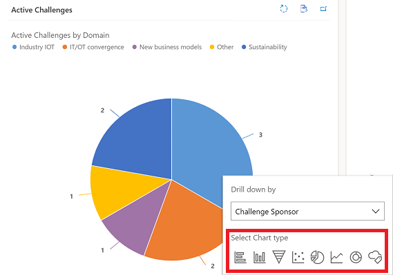Click the dropdown chevron arrow
Viewport: 393px width, 275px height.
[376, 212]
